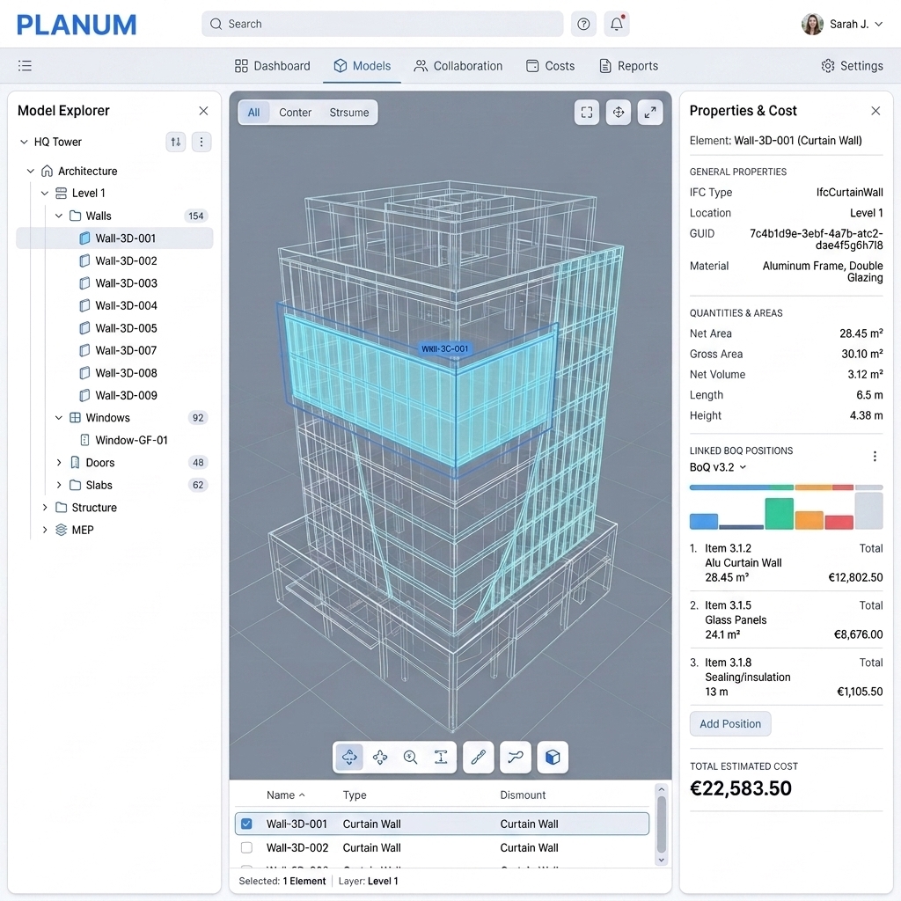
Task: Toggle the sidebar list menu icon
Action: click(x=25, y=65)
